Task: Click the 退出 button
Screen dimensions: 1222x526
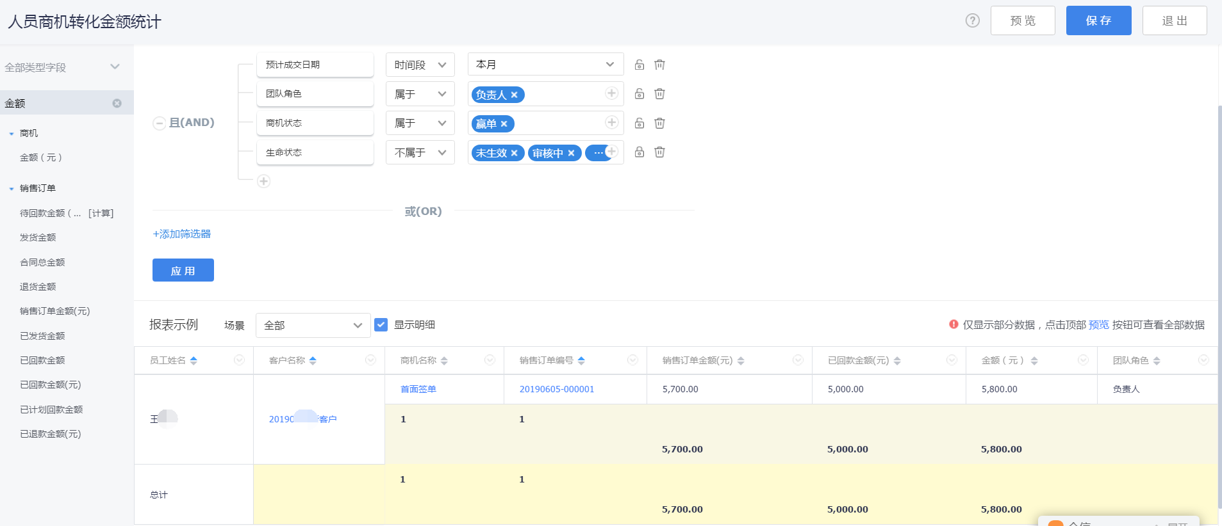Action: pos(1175,20)
